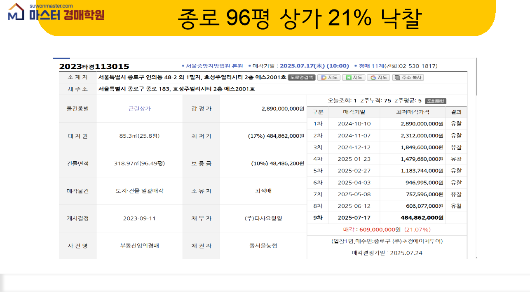Click the 근린상가 property type link
The height and width of the screenshot is (297, 530).
pyautogui.click(x=139, y=109)
